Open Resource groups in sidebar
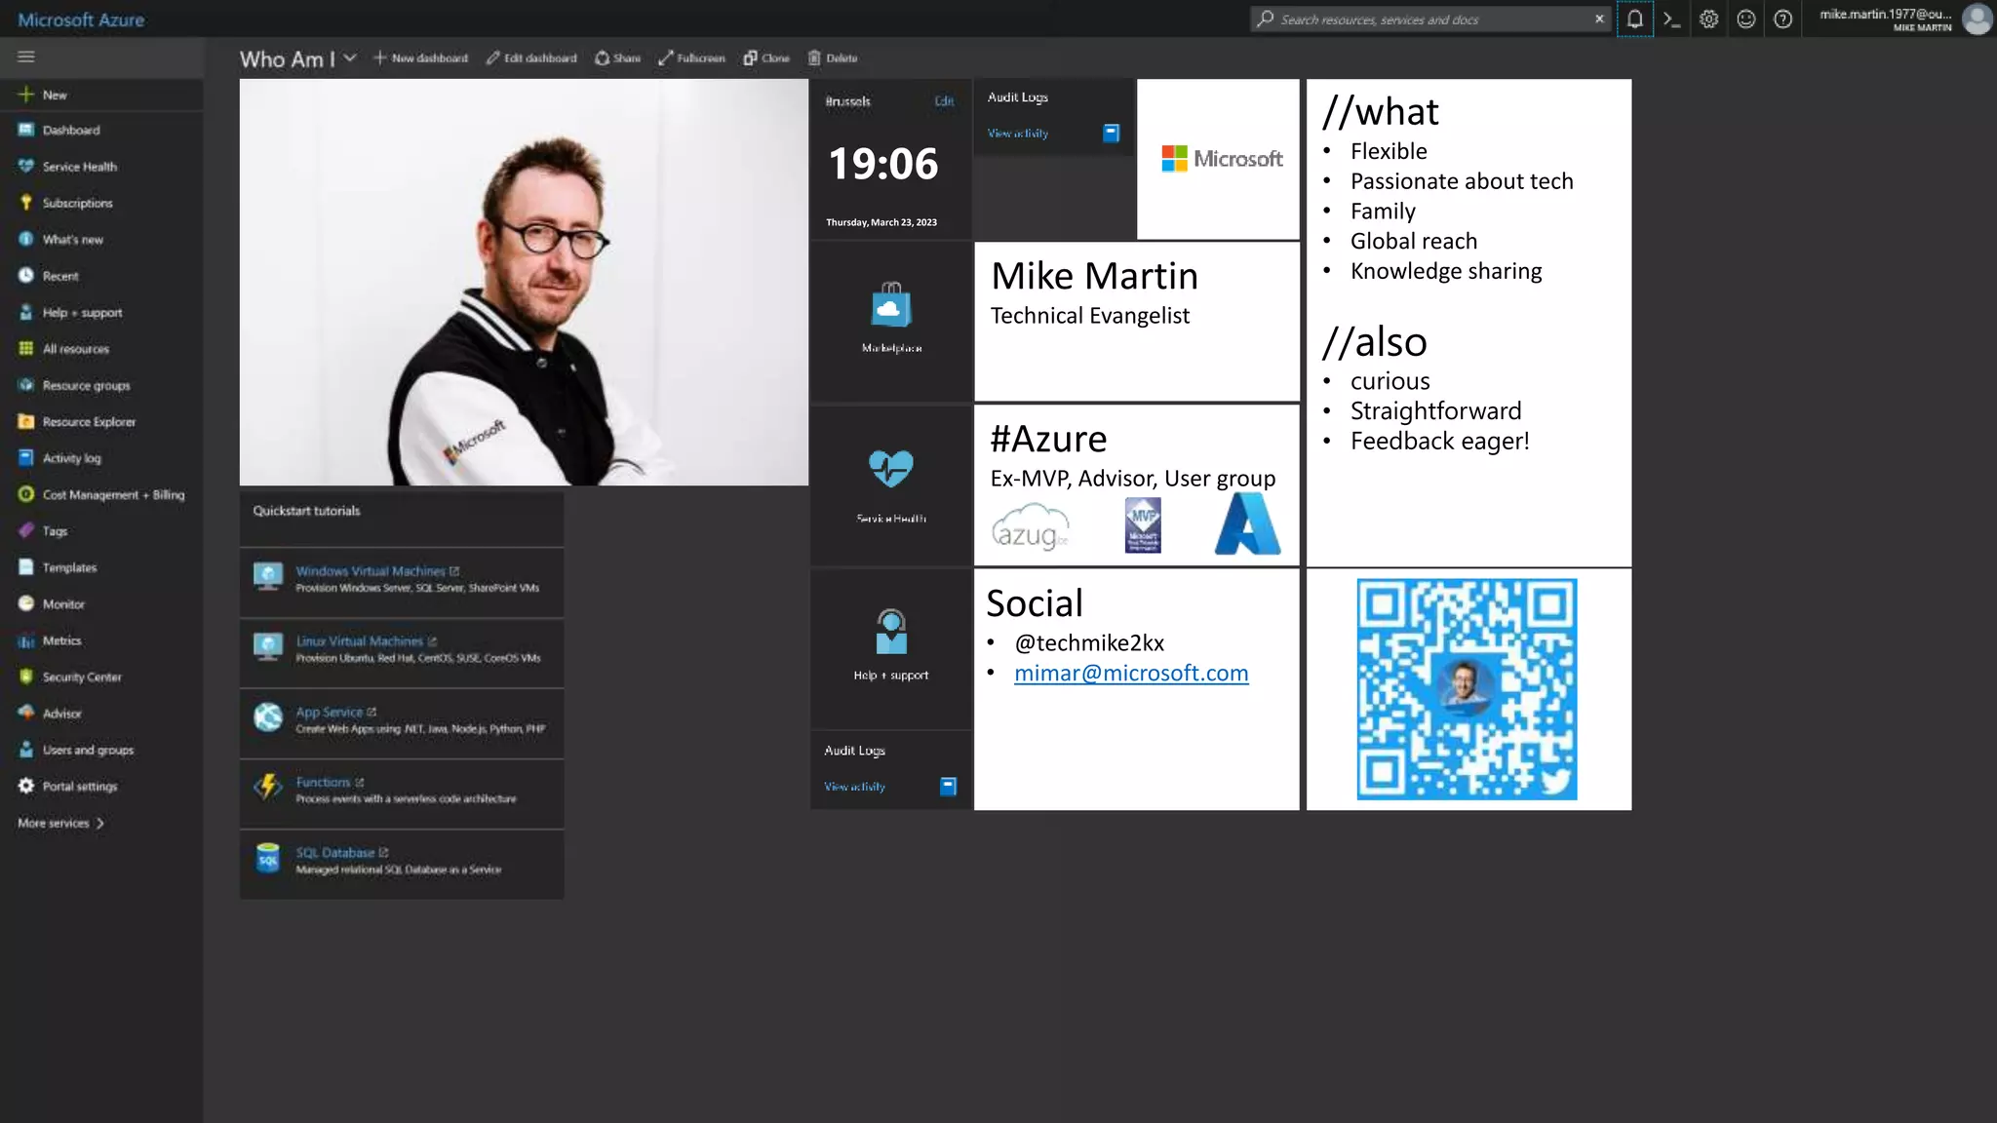Screen dimensions: 1997x1123 point(86,386)
